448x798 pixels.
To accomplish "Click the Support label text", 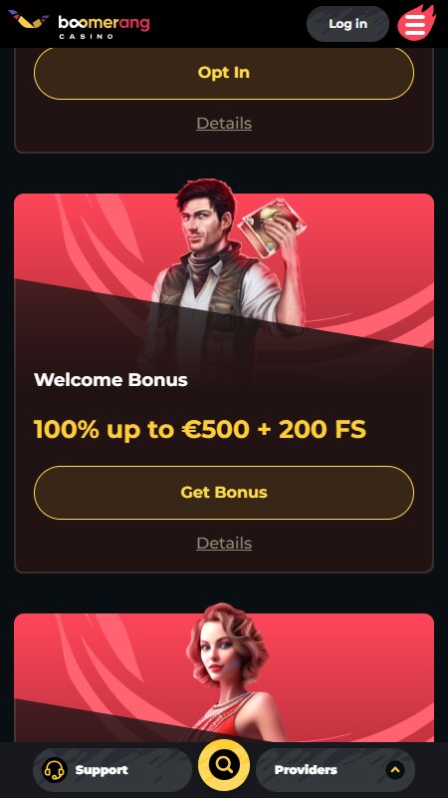I will pyautogui.click(x=102, y=770).
